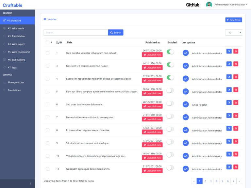The height and width of the screenshot is (188, 251).
Task: Open the #3: Translatable section
Action: pos(17,36)
